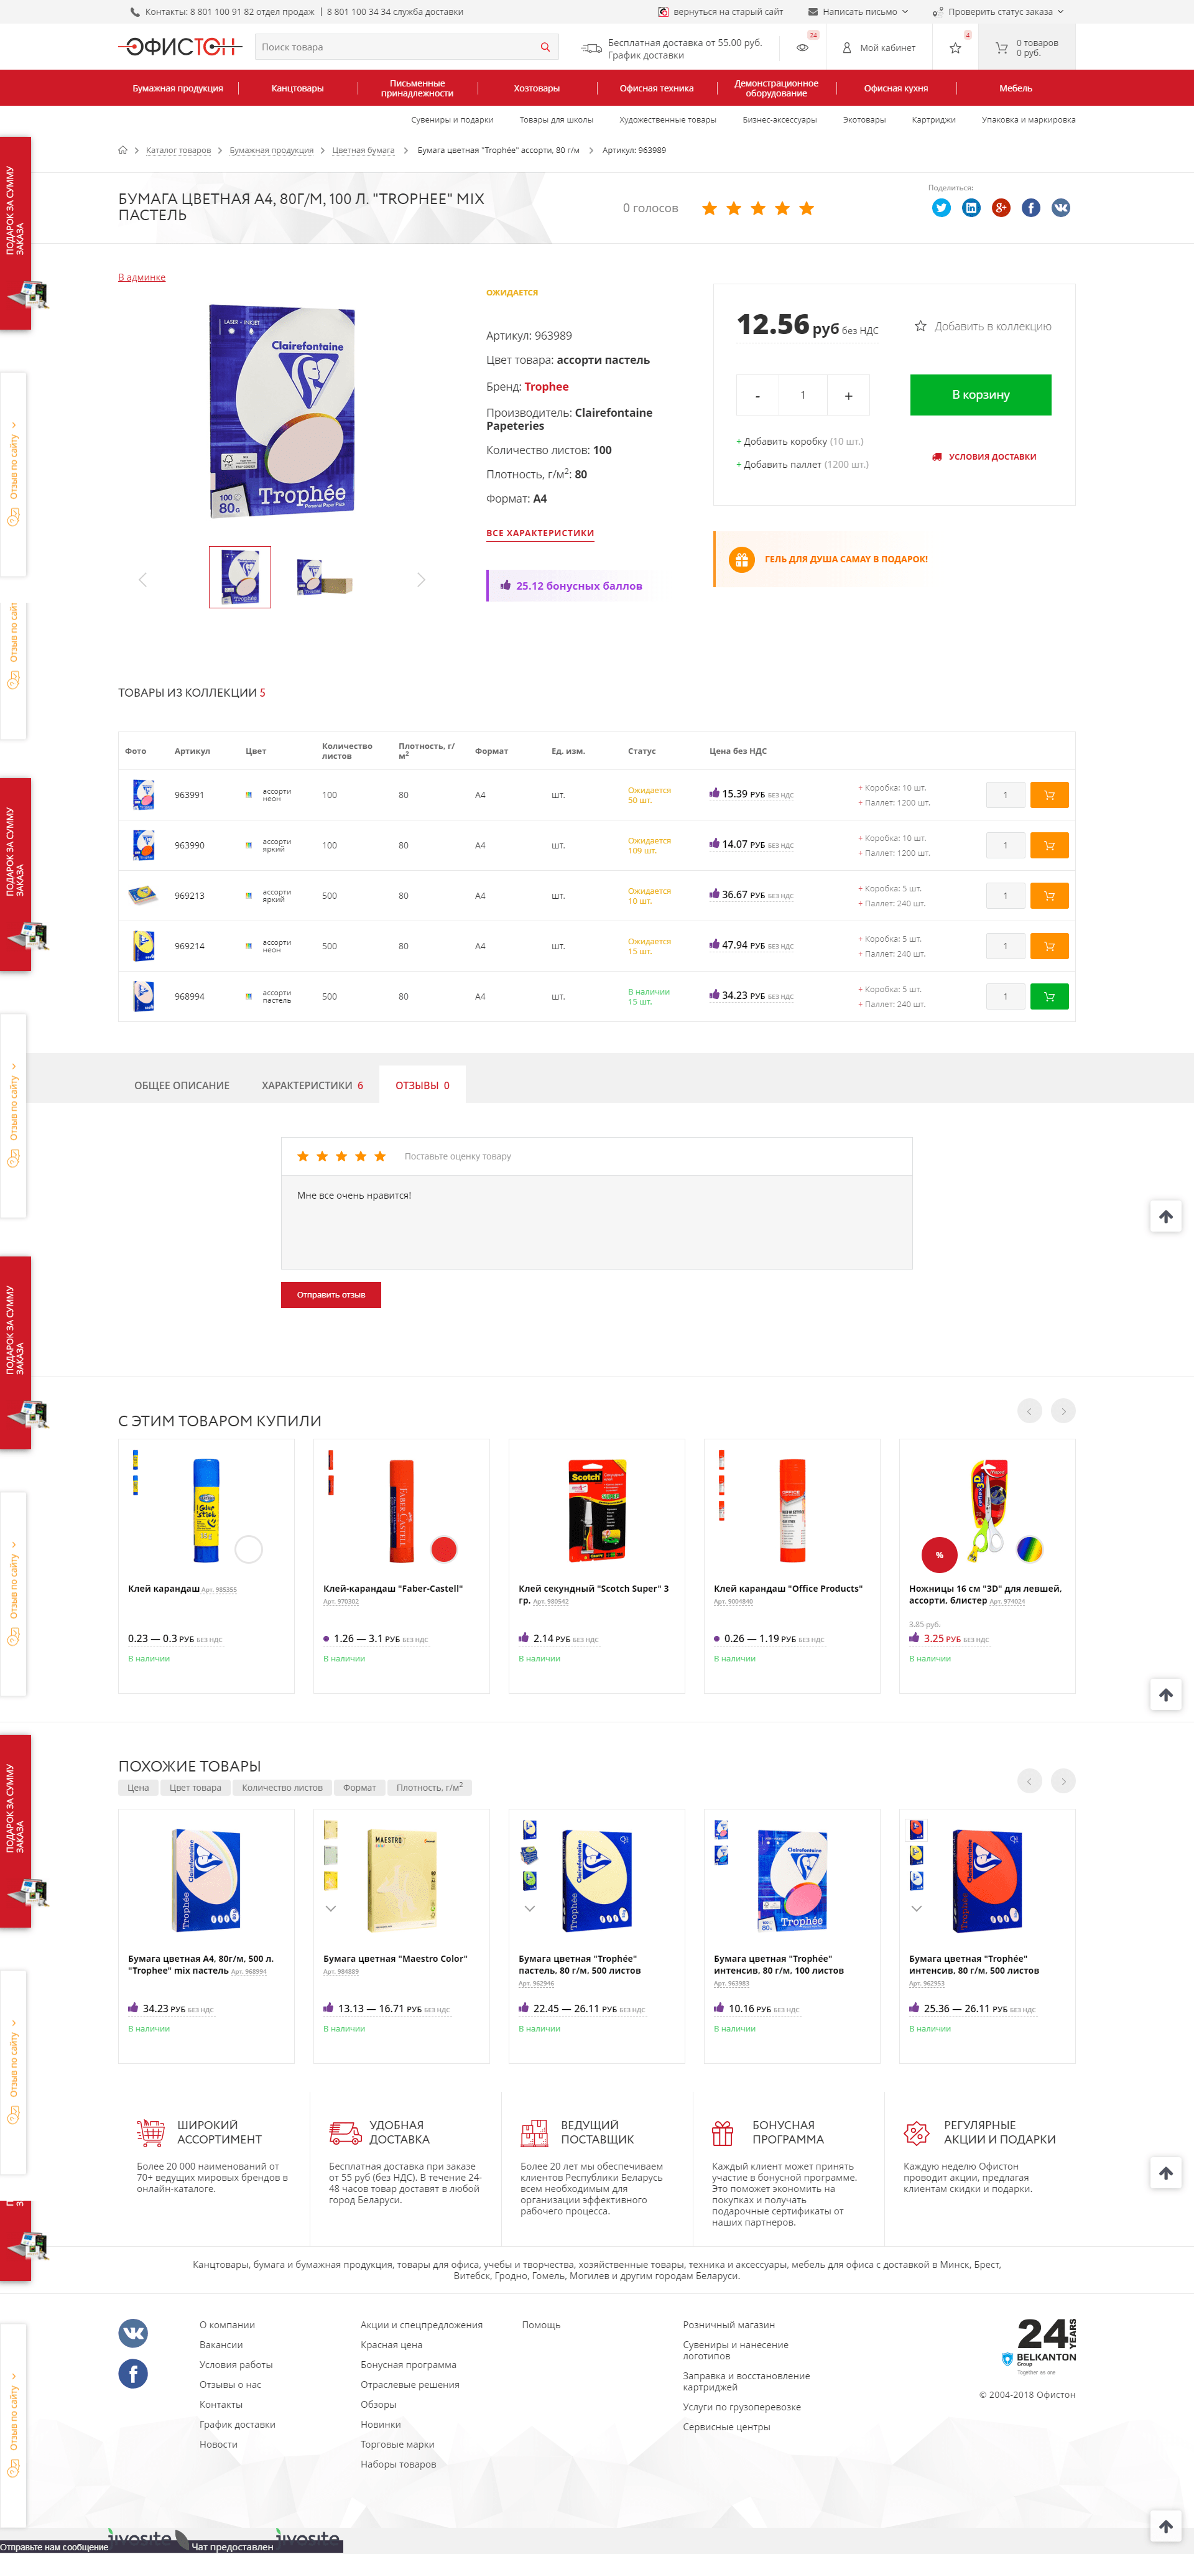Show next product thumbnail arrow

pyautogui.click(x=421, y=580)
